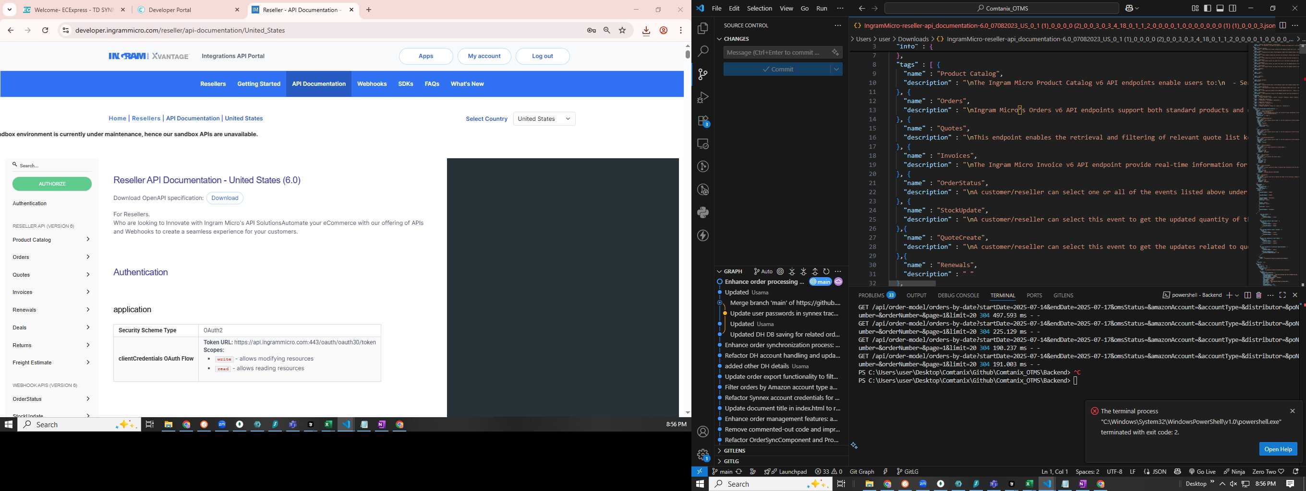Open Chrome downloads icon

coord(646,31)
